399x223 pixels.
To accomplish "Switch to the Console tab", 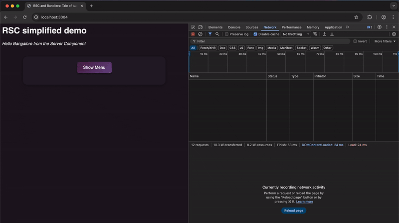I will [x=234, y=27].
